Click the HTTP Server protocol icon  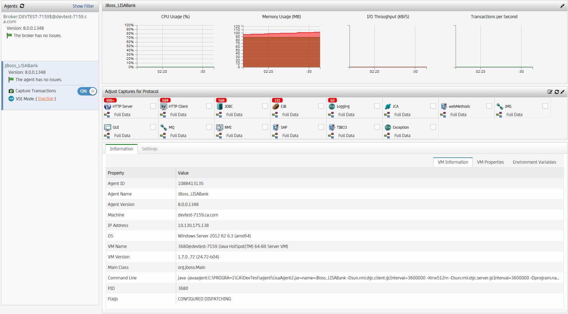108,106
